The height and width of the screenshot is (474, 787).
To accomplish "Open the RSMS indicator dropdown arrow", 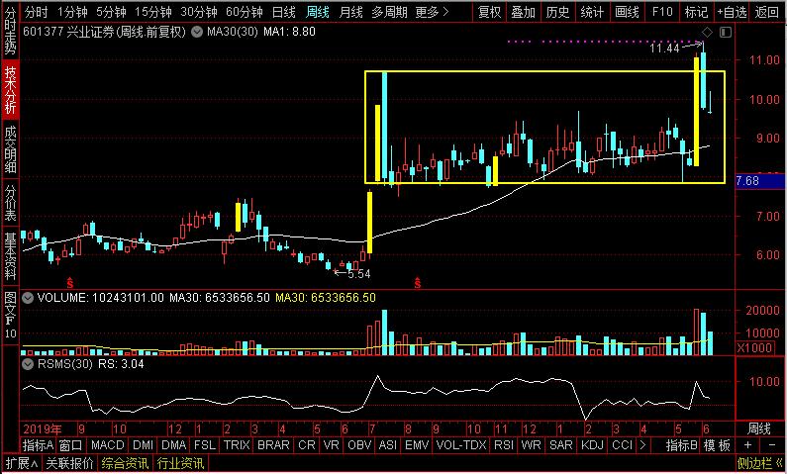I will pos(28,363).
